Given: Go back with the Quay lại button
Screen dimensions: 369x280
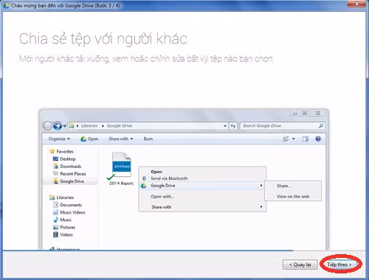Looking at the screenshot, I should point(300,265).
